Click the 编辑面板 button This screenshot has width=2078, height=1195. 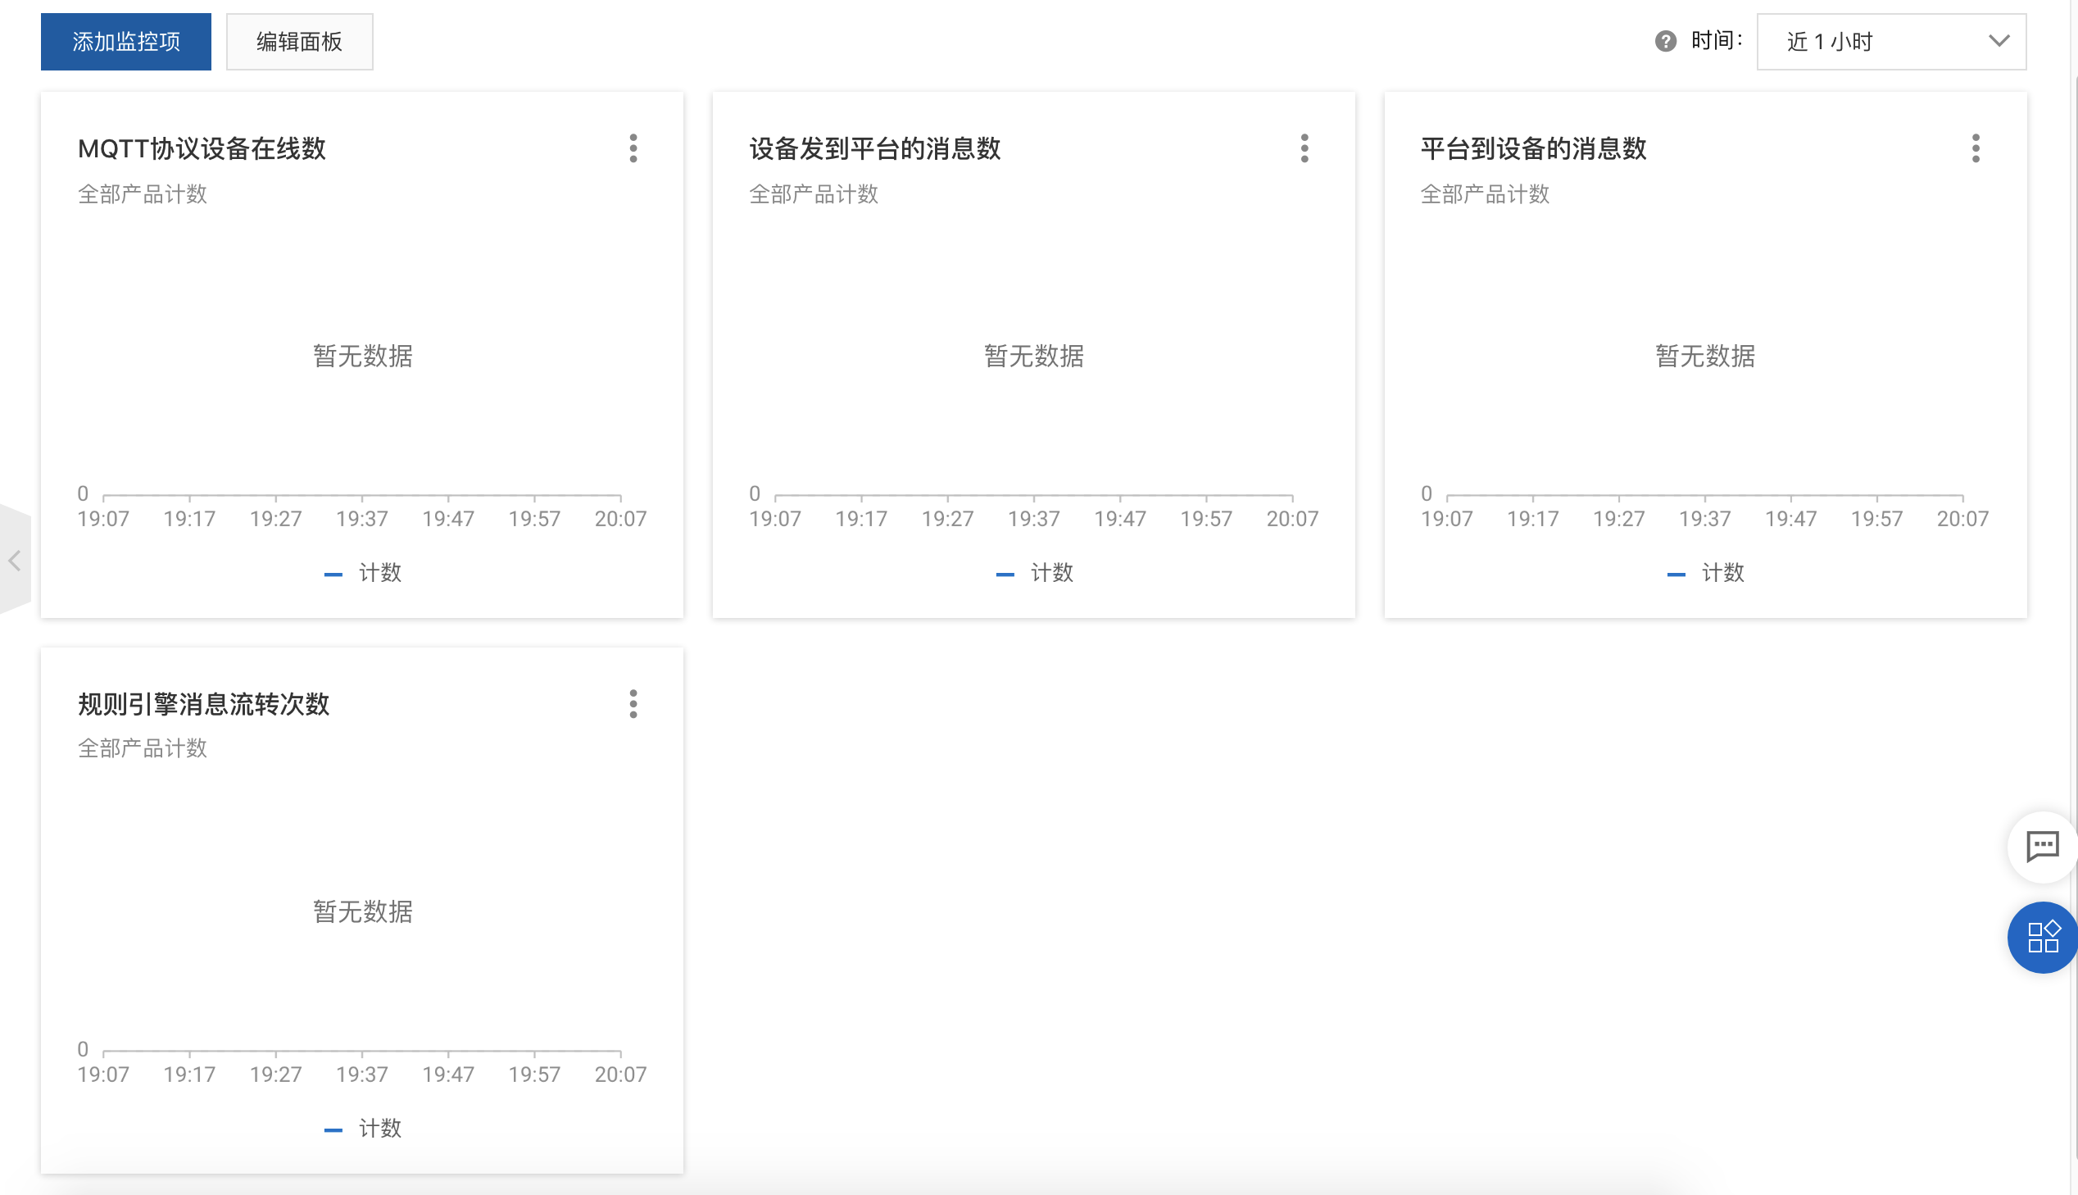click(299, 41)
